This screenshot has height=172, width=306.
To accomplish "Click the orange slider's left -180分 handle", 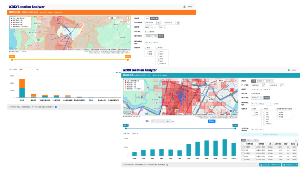I will [12, 60].
